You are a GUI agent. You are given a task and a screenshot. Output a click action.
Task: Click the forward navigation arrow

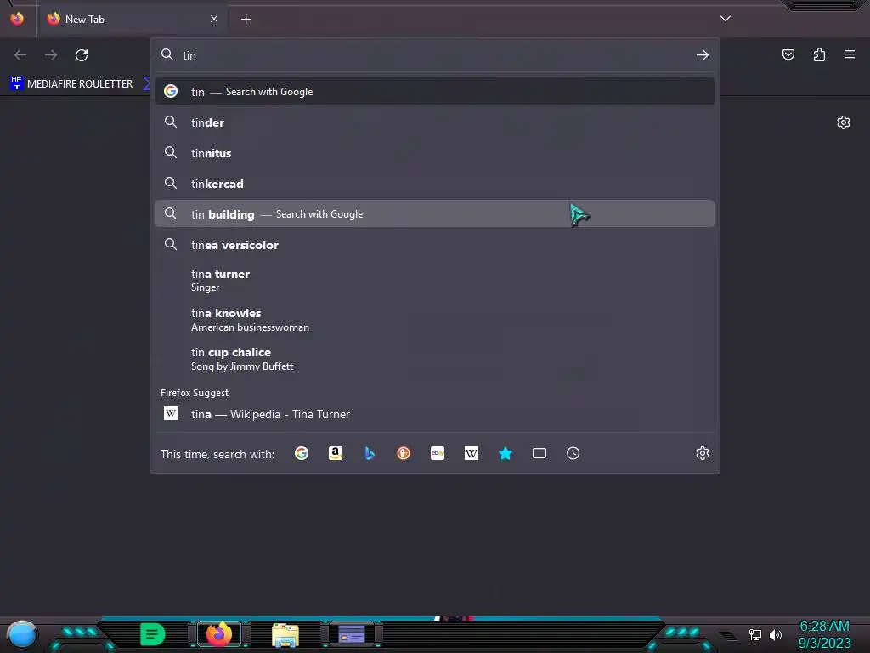coord(51,55)
